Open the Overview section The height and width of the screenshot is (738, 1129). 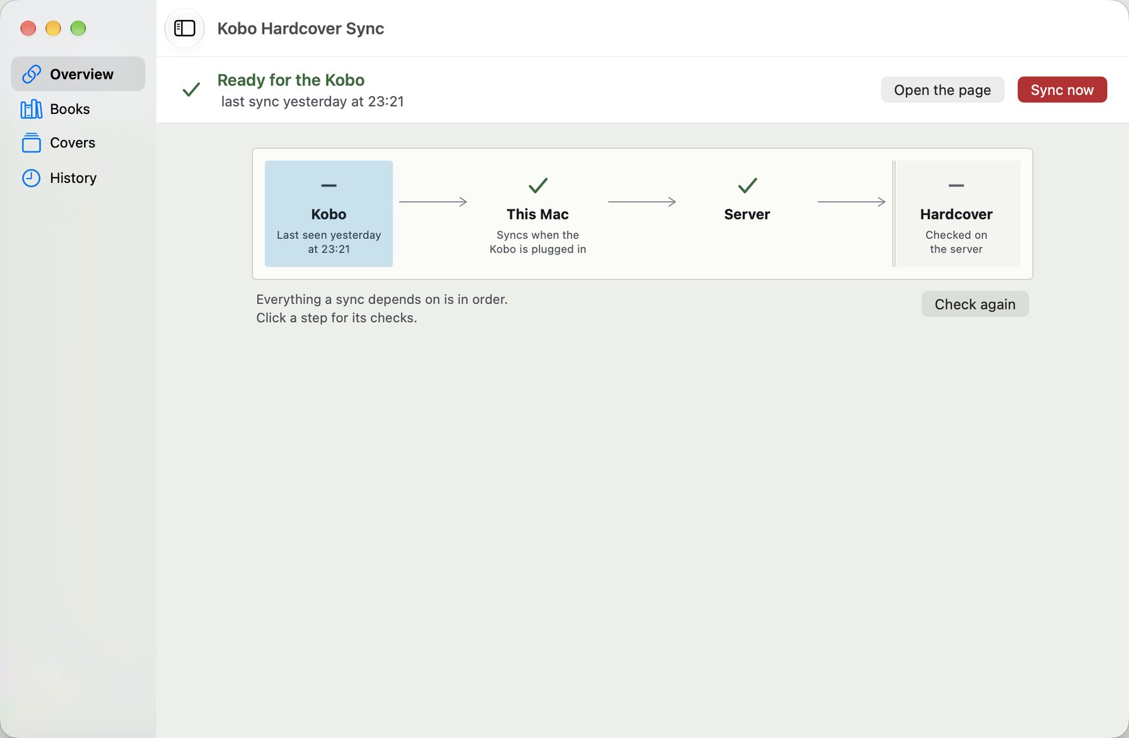pyautogui.click(x=78, y=74)
